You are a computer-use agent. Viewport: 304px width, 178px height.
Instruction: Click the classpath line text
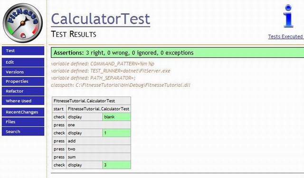[x=121, y=85]
